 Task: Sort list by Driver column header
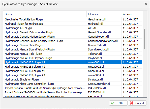(x=45, y=14)
